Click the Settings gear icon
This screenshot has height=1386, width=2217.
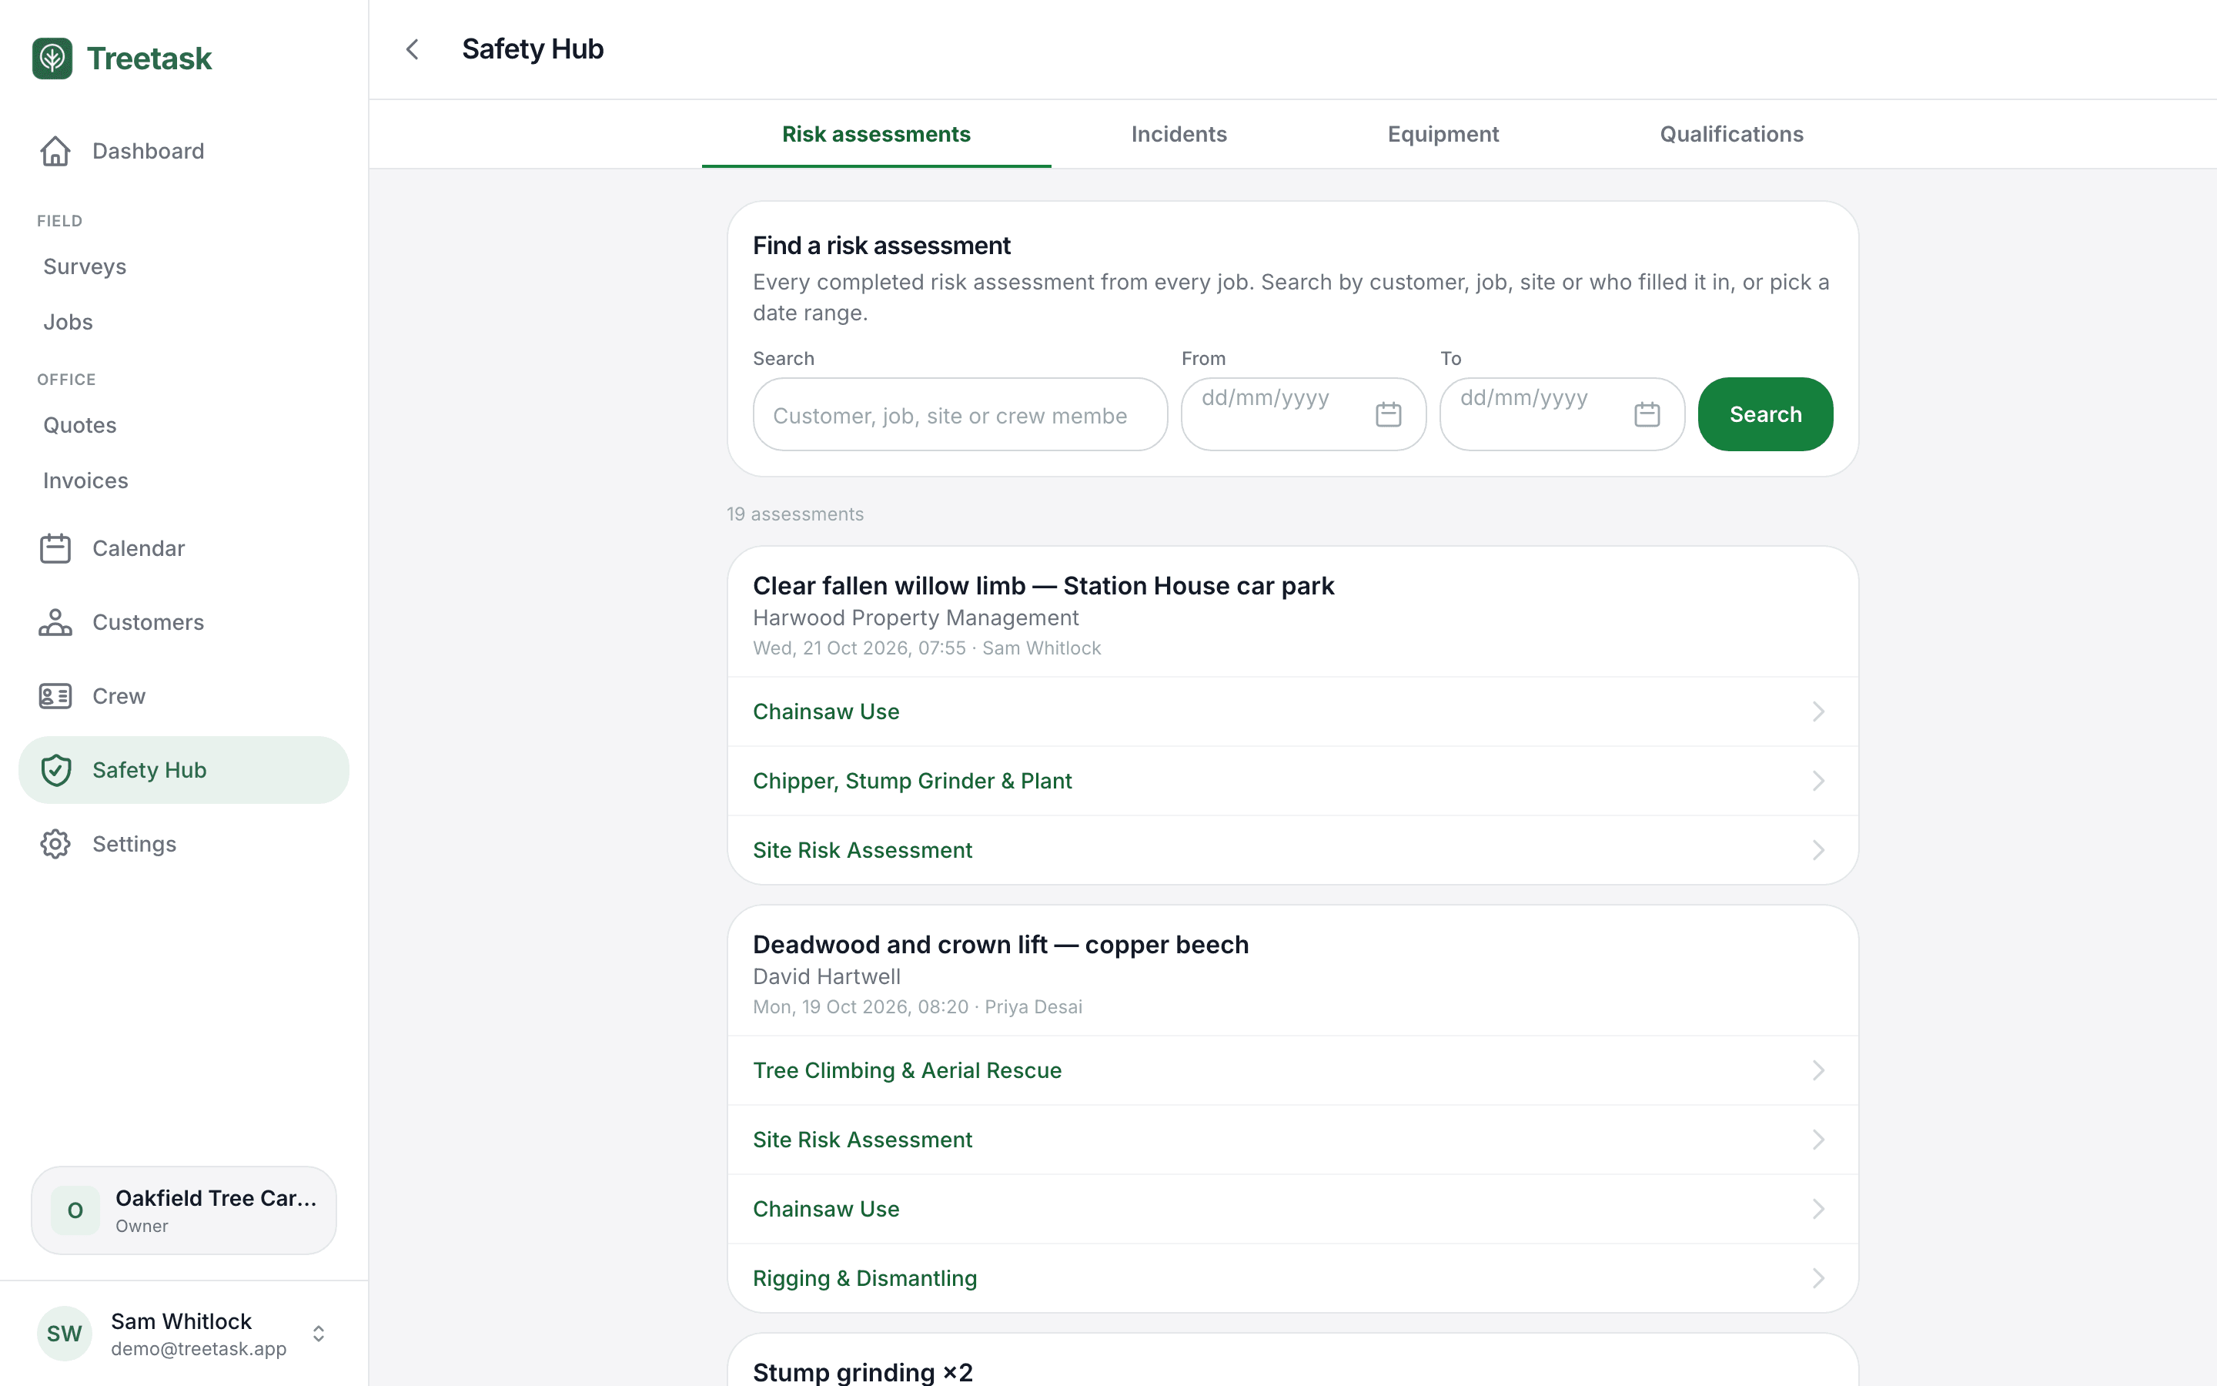[55, 844]
